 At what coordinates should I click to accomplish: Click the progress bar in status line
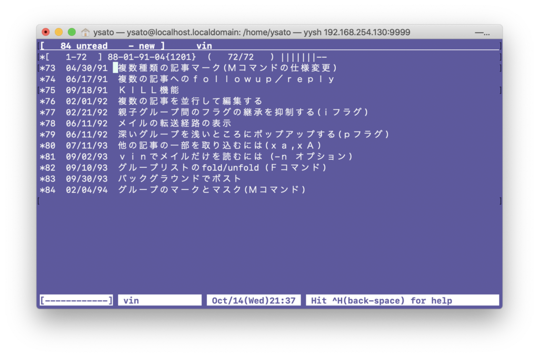(x=77, y=301)
